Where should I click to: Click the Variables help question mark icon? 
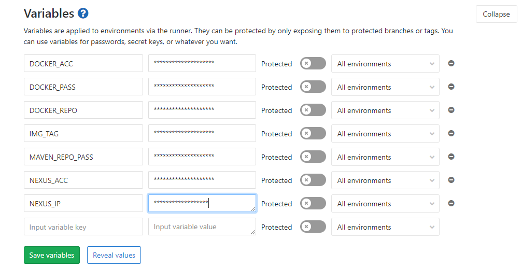tap(83, 13)
